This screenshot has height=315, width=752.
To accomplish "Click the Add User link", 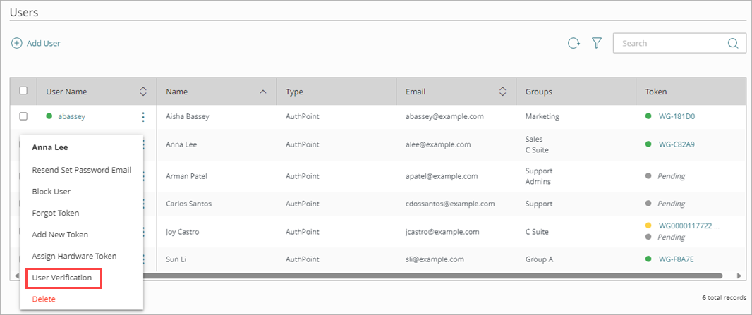I will (44, 43).
